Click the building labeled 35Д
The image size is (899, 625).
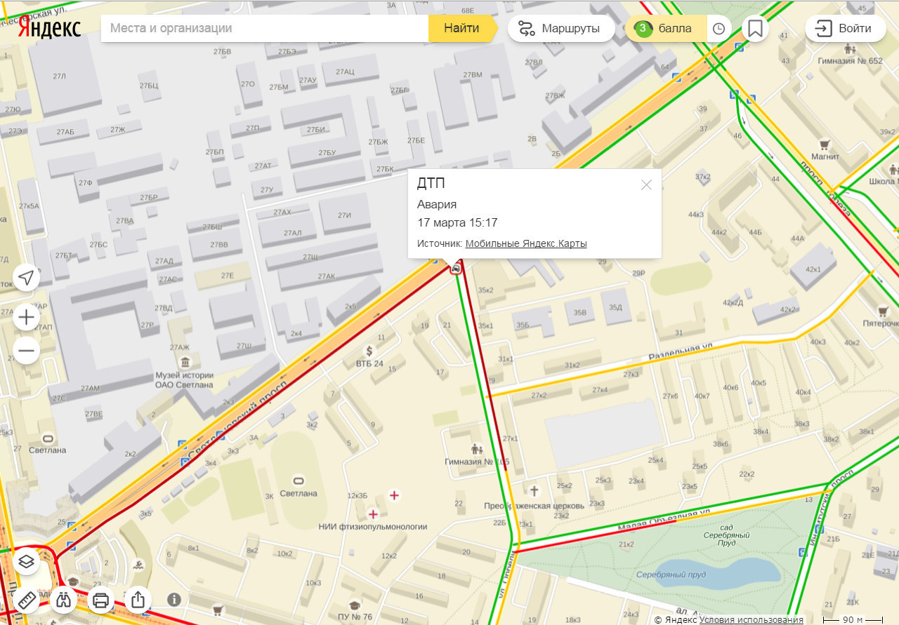(x=615, y=307)
